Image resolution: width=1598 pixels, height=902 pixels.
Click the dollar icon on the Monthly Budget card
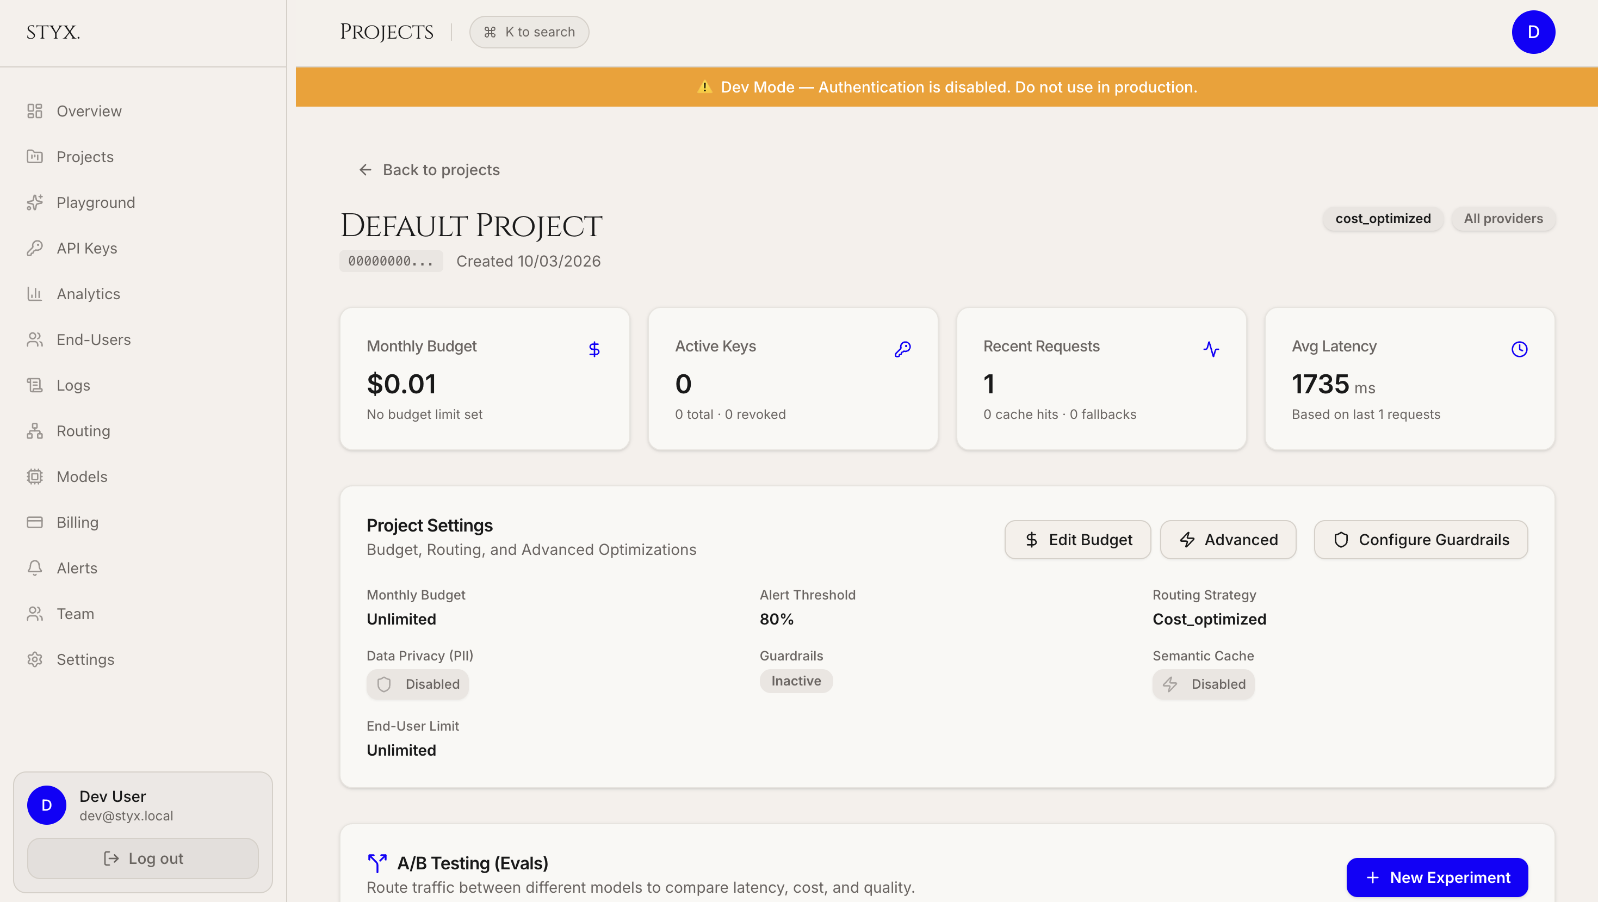[x=593, y=349]
